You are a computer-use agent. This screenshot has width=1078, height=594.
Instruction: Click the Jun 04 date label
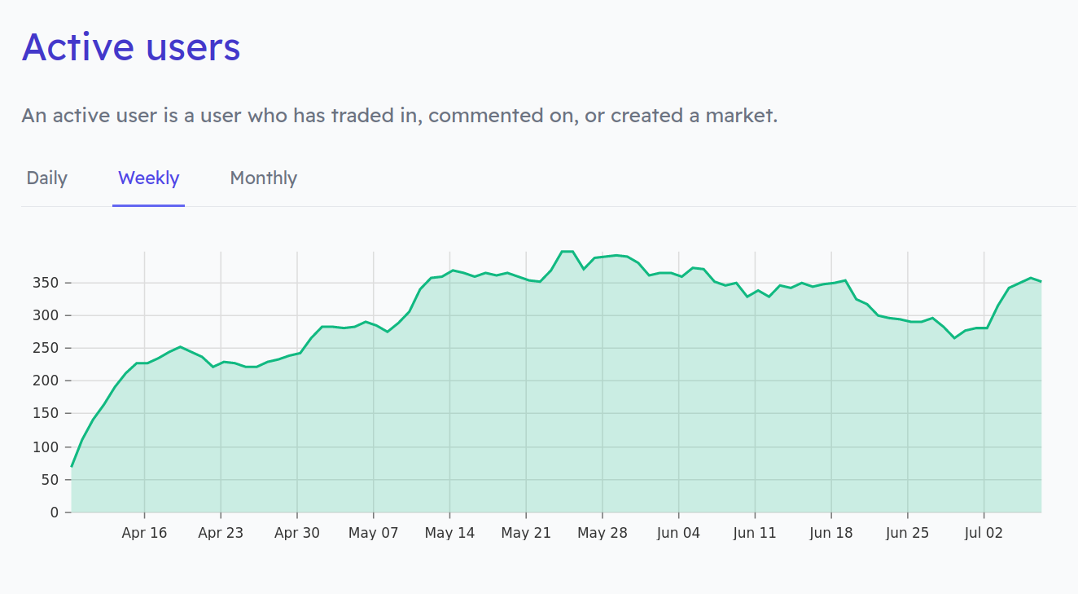tap(678, 533)
